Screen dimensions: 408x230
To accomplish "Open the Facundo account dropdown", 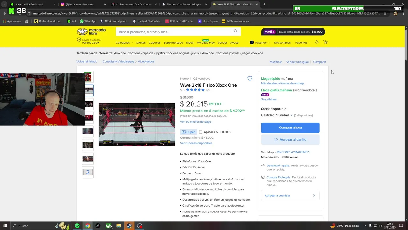I will click(259, 42).
